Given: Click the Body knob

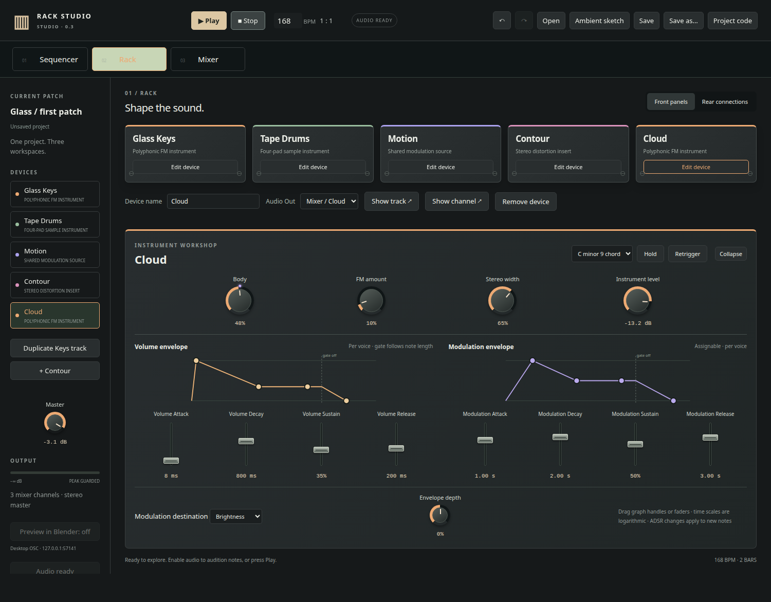Looking at the screenshot, I should pos(240,300).
